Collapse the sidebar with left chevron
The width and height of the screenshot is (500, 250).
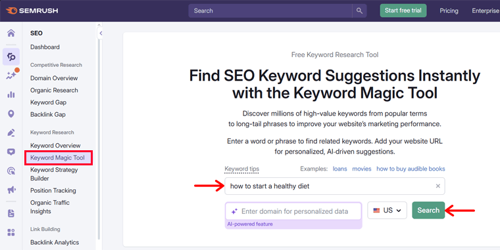click(x=101, y=33)
